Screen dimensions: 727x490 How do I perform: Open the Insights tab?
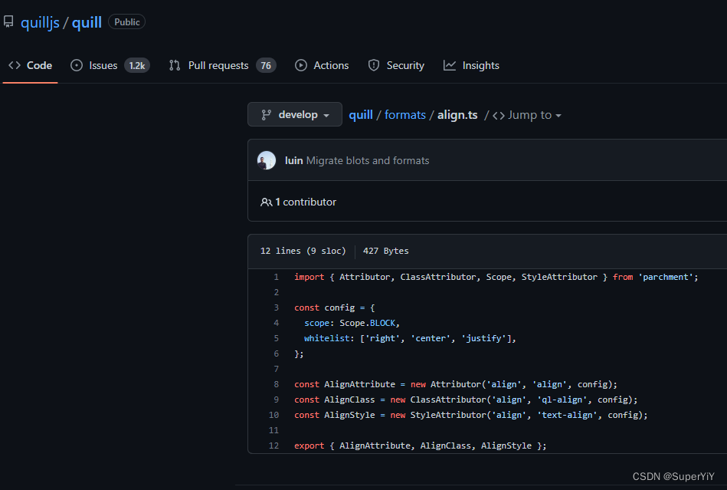(x=472, y=65)
